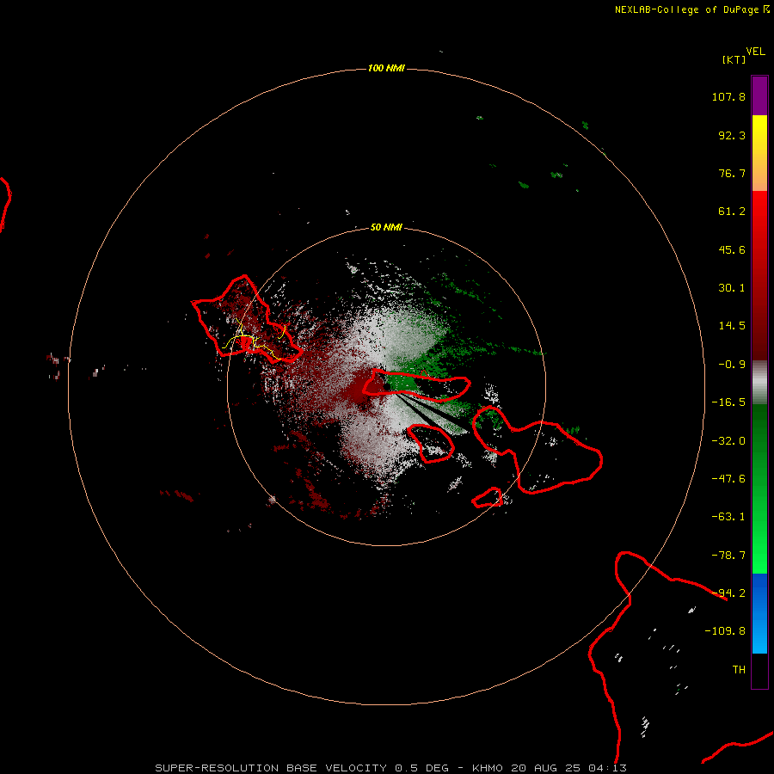
Task: Click the Lanai island outline
Action: (431, 443)
